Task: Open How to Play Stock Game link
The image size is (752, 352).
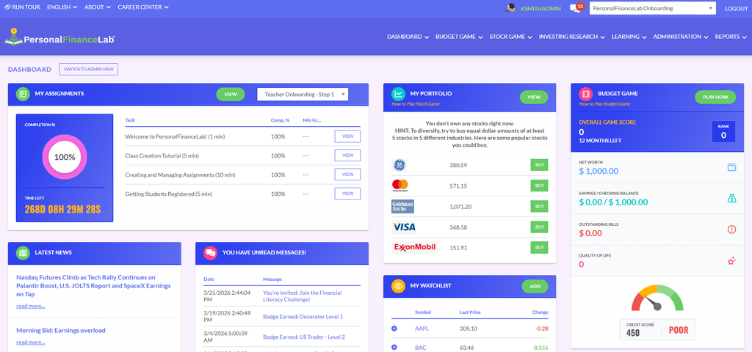Action: tap(416, 104)
